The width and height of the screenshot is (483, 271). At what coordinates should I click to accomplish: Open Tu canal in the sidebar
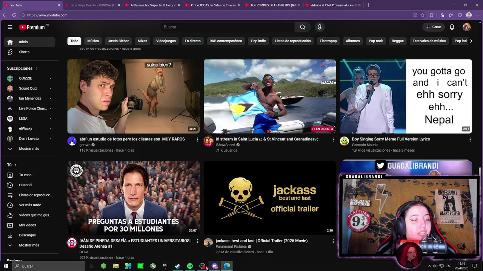pyautogui.click(x=29, y=175)
